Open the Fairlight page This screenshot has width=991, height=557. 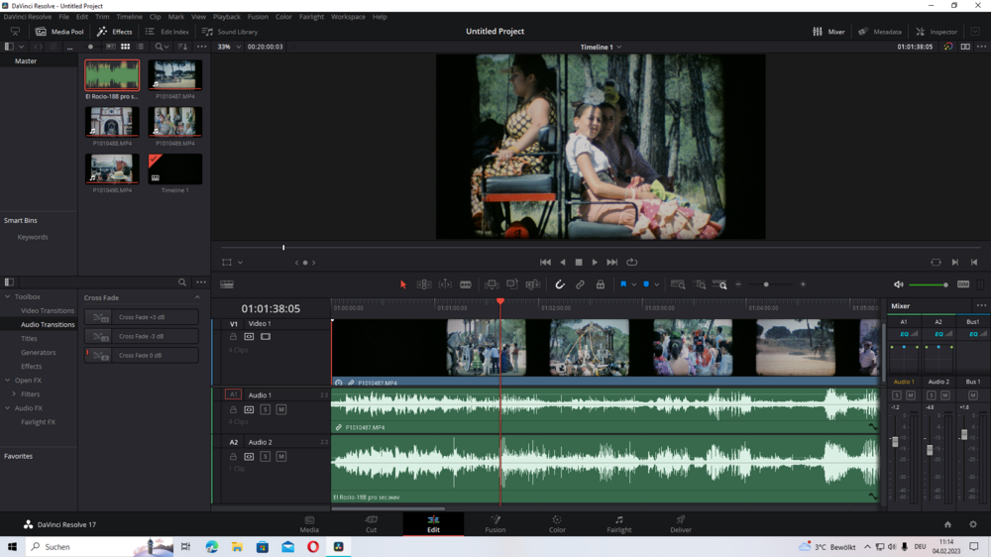(618, 523)
